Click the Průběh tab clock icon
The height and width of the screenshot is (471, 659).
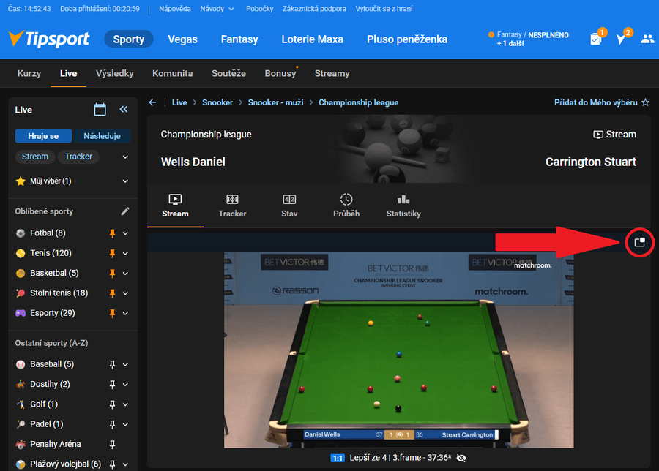point(346,199)
